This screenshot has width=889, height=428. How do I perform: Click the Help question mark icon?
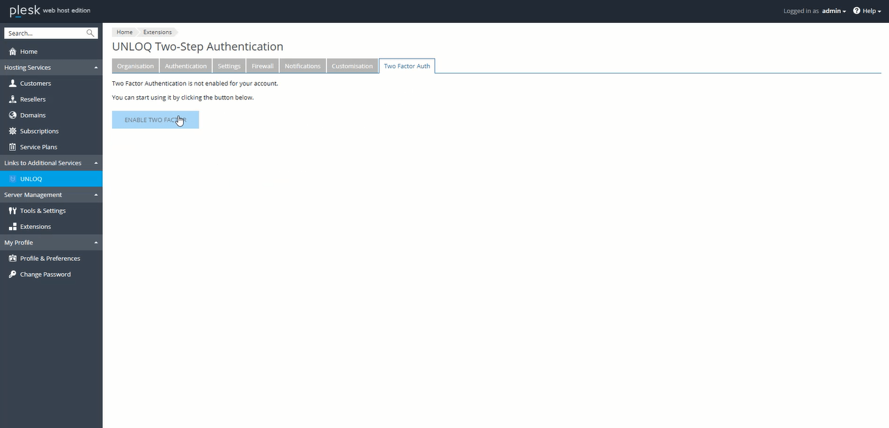[856, 10]
